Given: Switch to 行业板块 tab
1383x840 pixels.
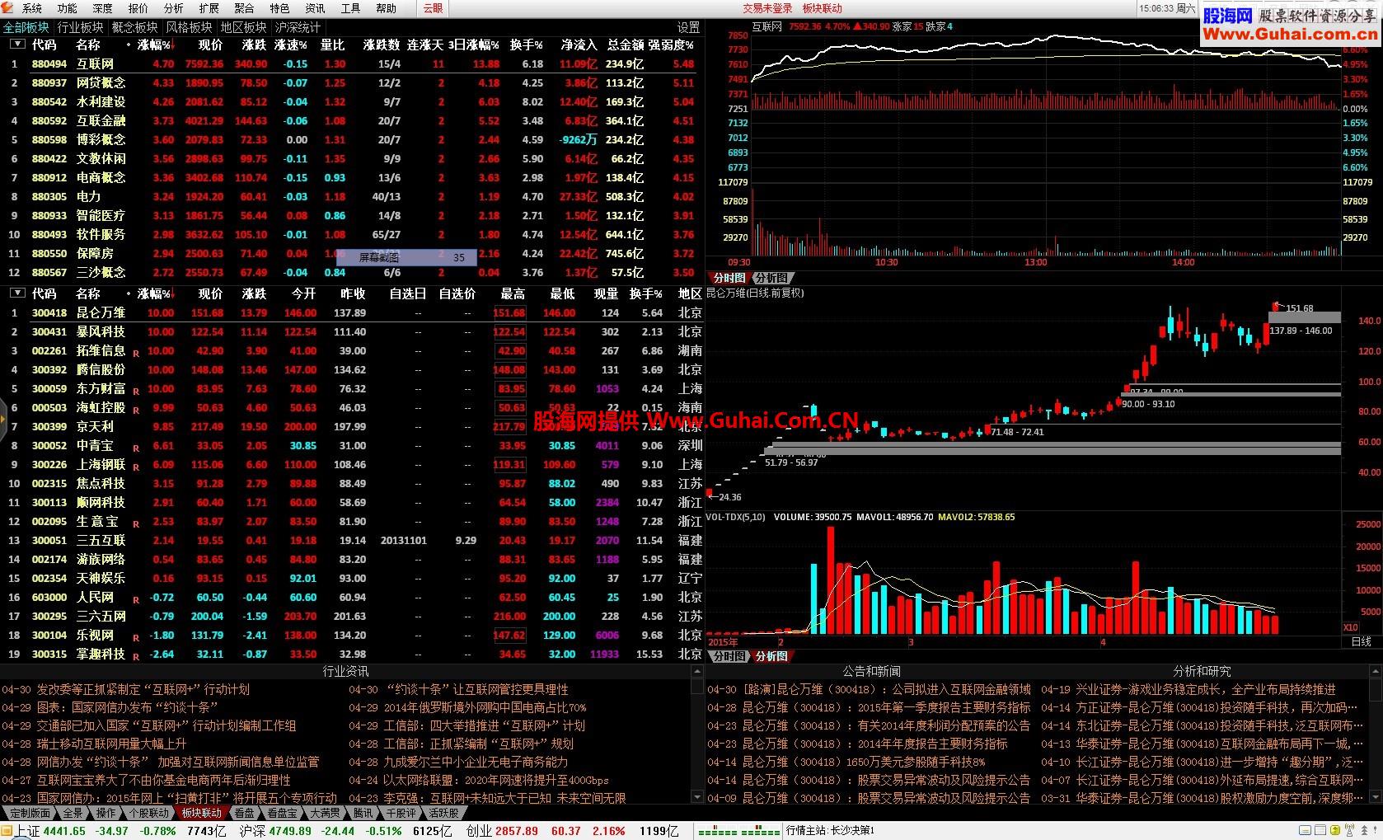Looking at the screenshot, I should coord(80,27).
